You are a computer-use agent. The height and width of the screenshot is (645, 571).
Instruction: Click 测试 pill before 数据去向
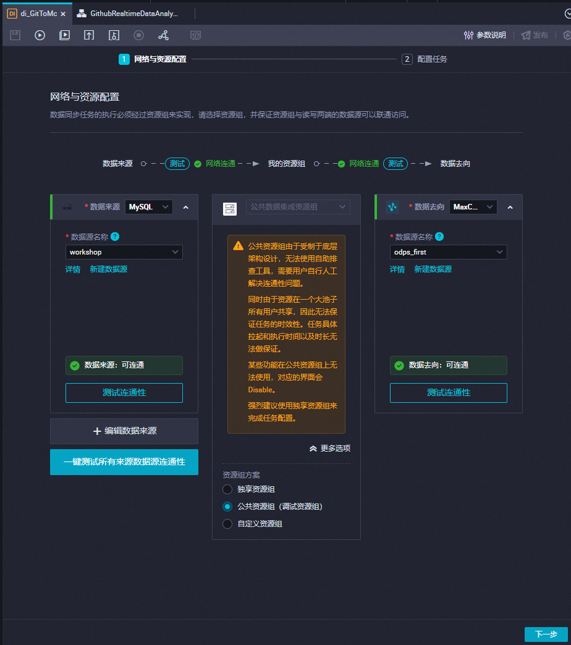pos(395,164)
